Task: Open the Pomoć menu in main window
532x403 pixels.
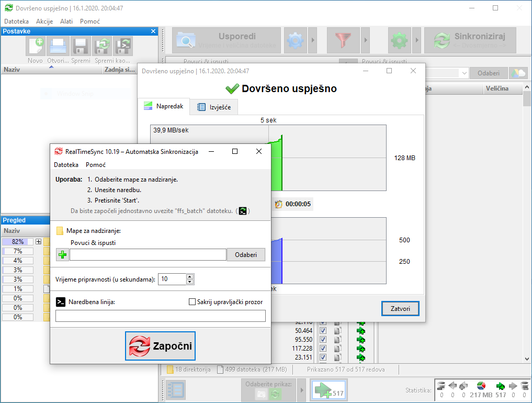Action: click(x=90, y=21)
